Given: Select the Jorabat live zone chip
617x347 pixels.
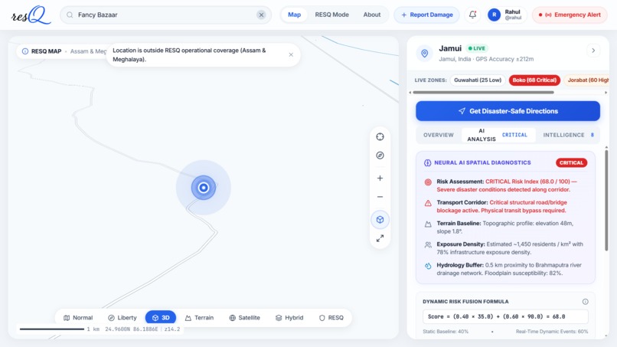Looking at the screenshot, I should point(586,80).
